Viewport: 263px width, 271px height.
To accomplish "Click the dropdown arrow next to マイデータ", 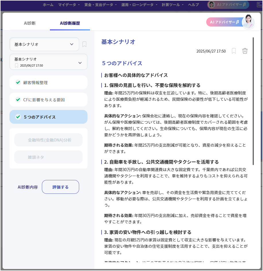I will tap(79, 5).
